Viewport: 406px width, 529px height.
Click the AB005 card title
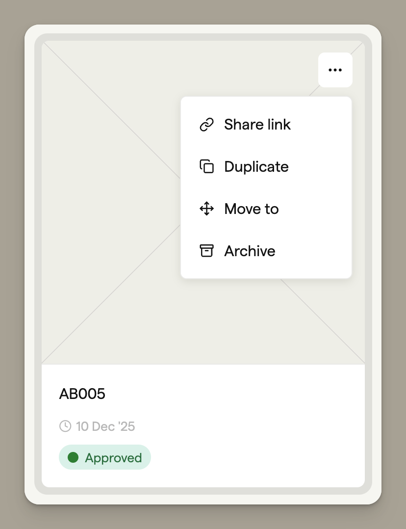click(82, 394)
